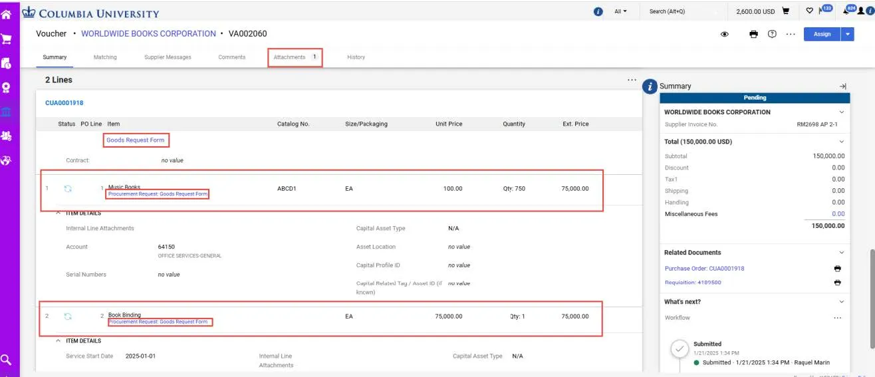Switch to the Attachments tab
Screen dimensions: 875x377
click(295, 57)
